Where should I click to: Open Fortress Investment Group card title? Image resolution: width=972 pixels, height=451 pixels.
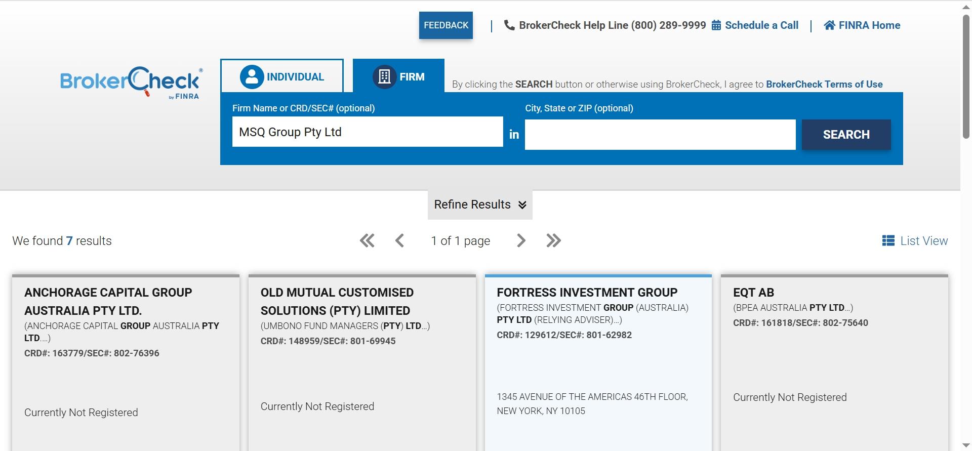click(x=587, y=293)
